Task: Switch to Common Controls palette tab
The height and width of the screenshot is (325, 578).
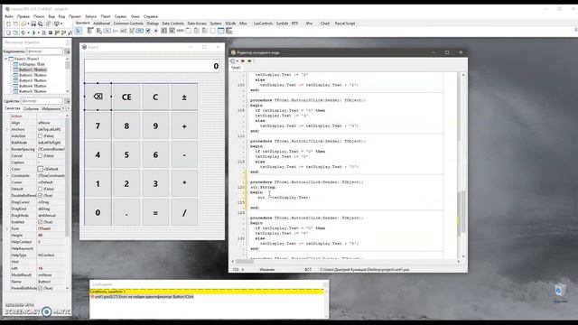Action: click(128, 23)
